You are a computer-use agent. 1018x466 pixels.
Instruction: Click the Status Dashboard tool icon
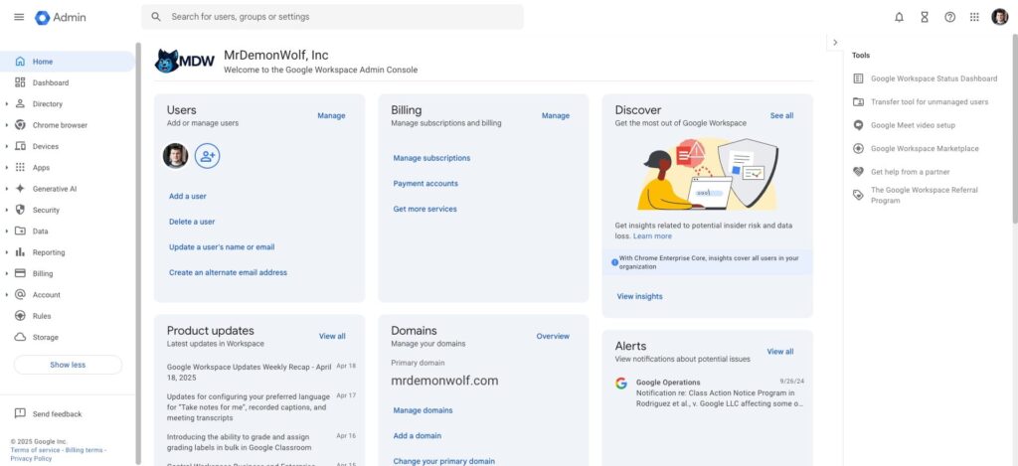tap(858, 78)
